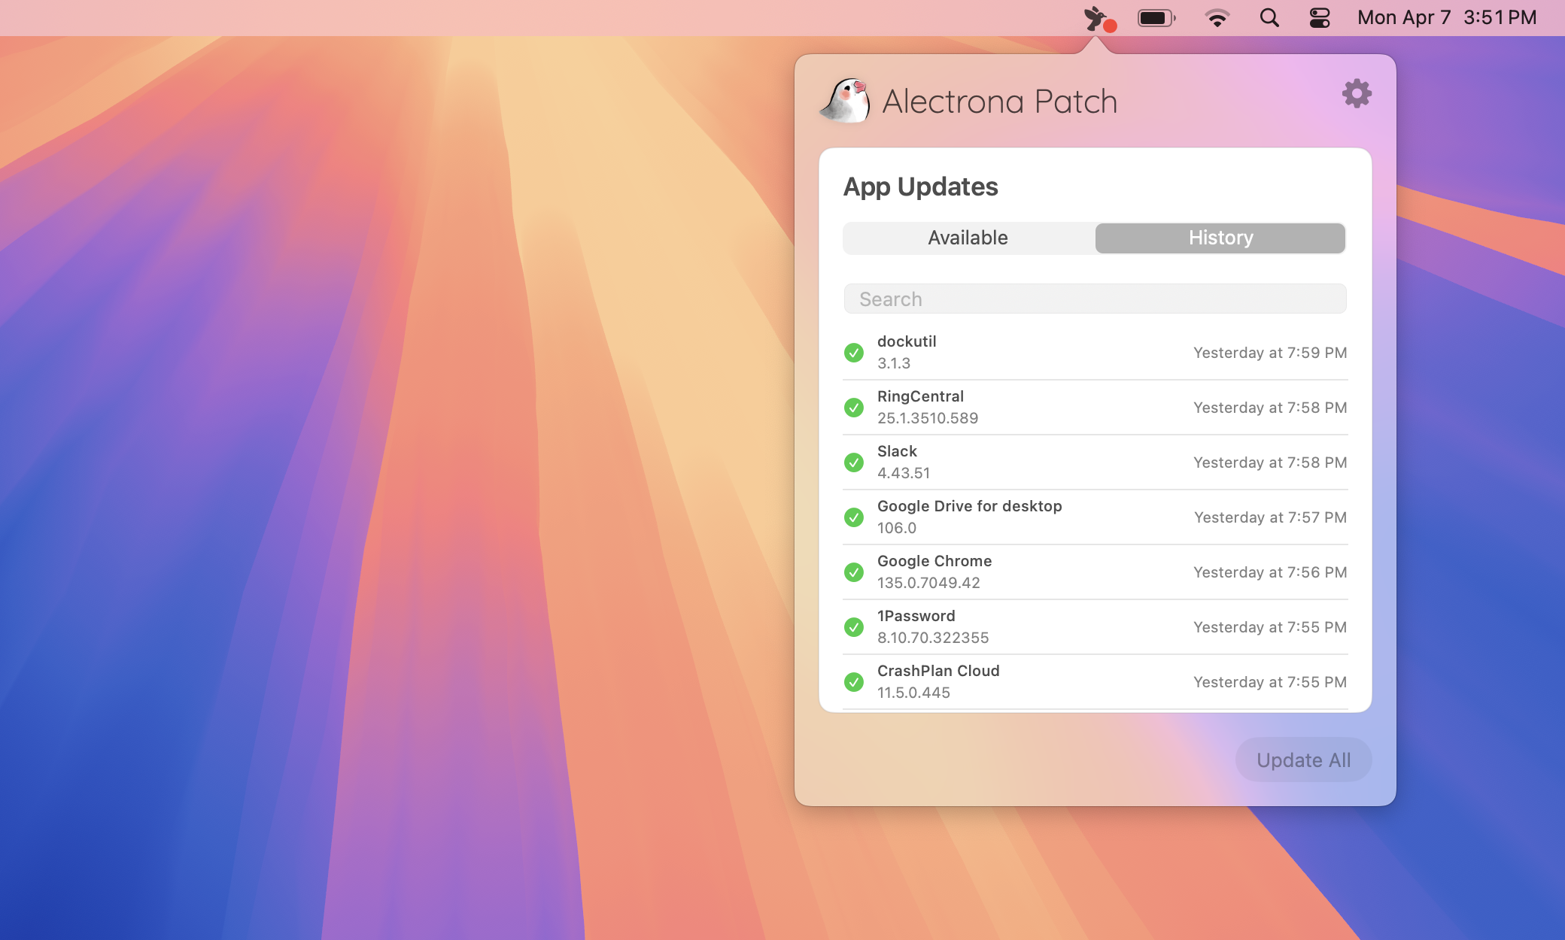Click the battery indicator in the menu bar
This screenshot has height=940, width=1565.
[1156, 17]
